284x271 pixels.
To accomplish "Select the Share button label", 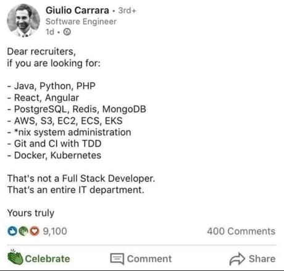I will coord(262,259).
